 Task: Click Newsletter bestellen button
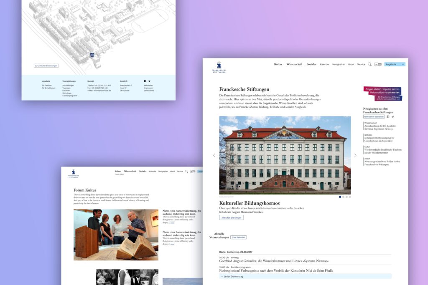click(x=374, y=117)
